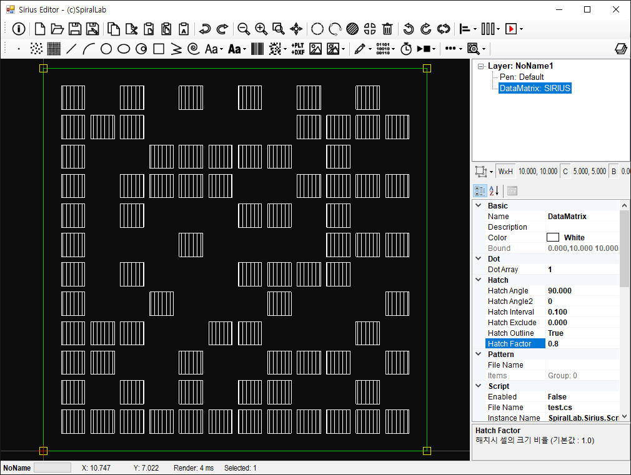631x475 pixels.
Task: Insert an image entity
Action: click(315, 49)
